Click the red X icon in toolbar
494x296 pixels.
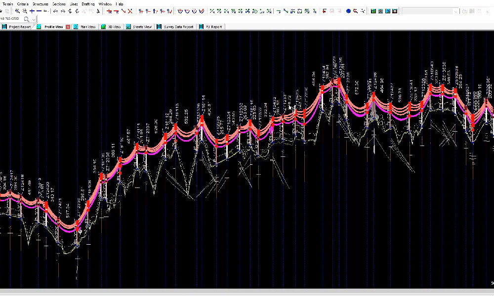[130, 11]
